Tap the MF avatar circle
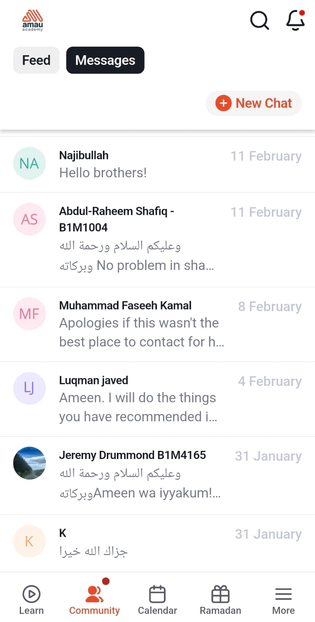The height and width of the screenshot is (622, 315). (x=30, y=314)
